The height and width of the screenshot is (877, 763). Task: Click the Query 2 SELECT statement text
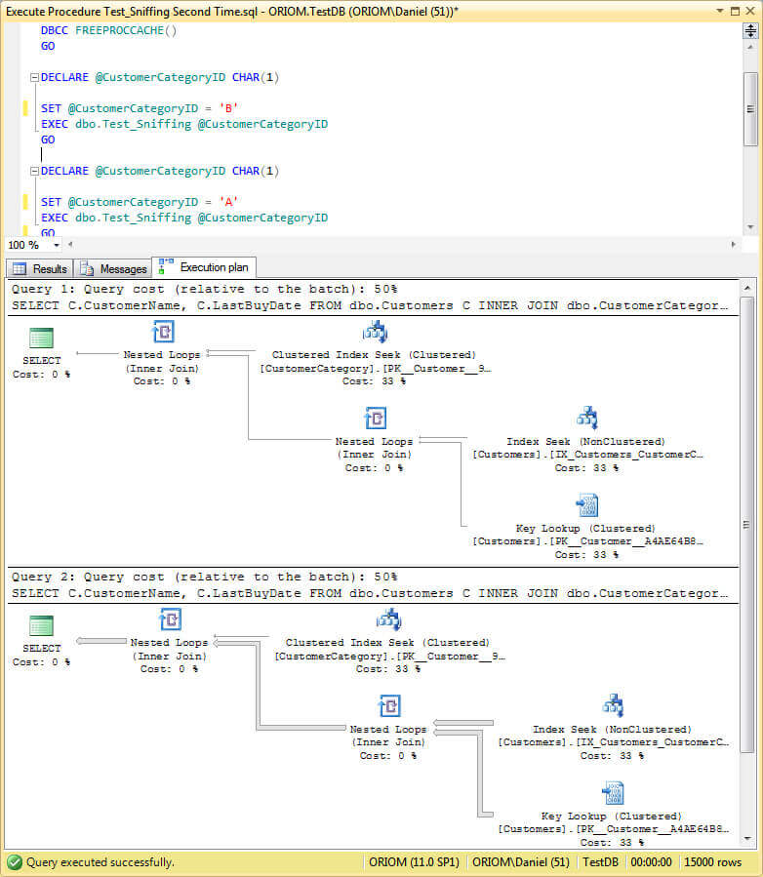coord(370,593)
